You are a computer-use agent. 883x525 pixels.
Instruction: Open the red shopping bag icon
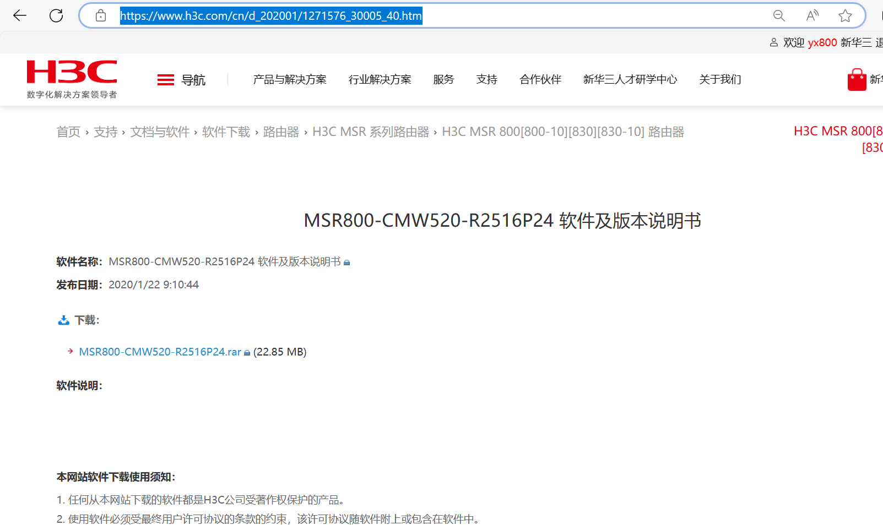(857, 80)
